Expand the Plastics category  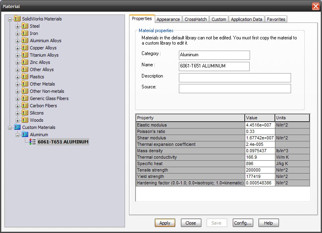(x=17, y=77)
